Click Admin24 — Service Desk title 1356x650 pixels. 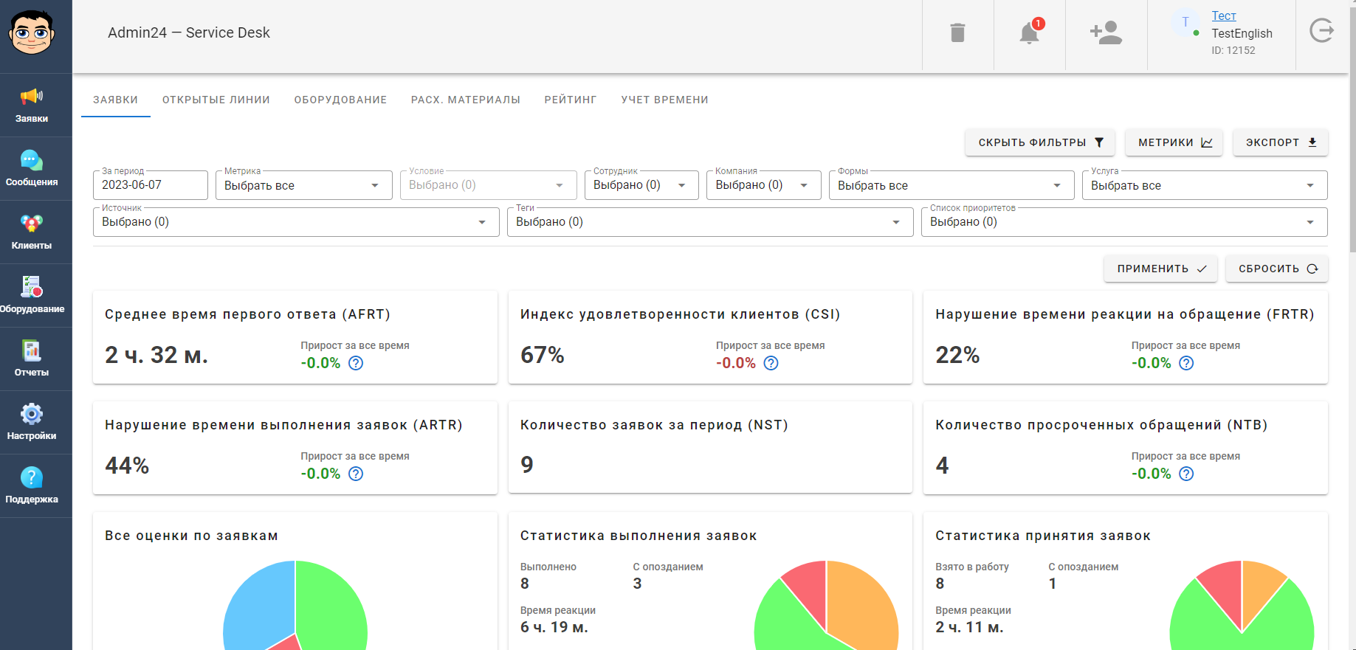tap(189, 32)
